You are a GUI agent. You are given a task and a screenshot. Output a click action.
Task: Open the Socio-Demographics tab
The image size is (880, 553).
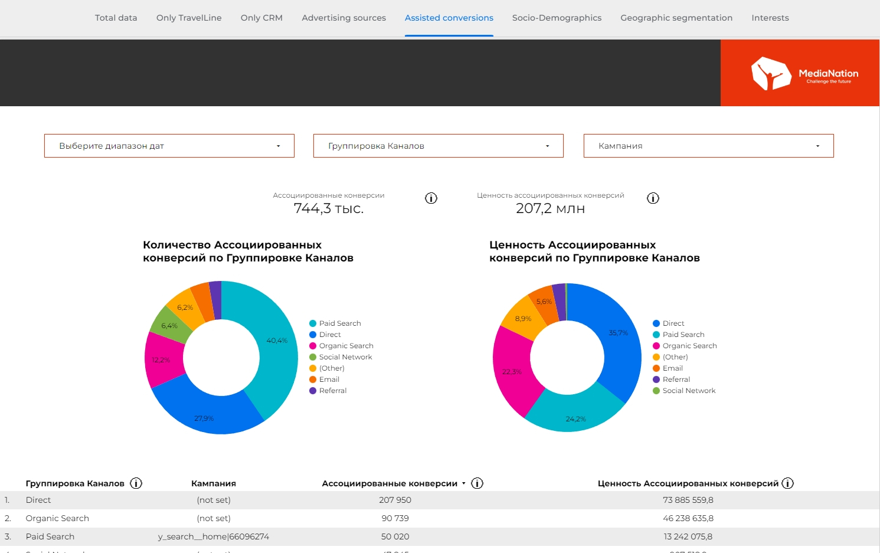pyautogui.click(x=557, y=18)
